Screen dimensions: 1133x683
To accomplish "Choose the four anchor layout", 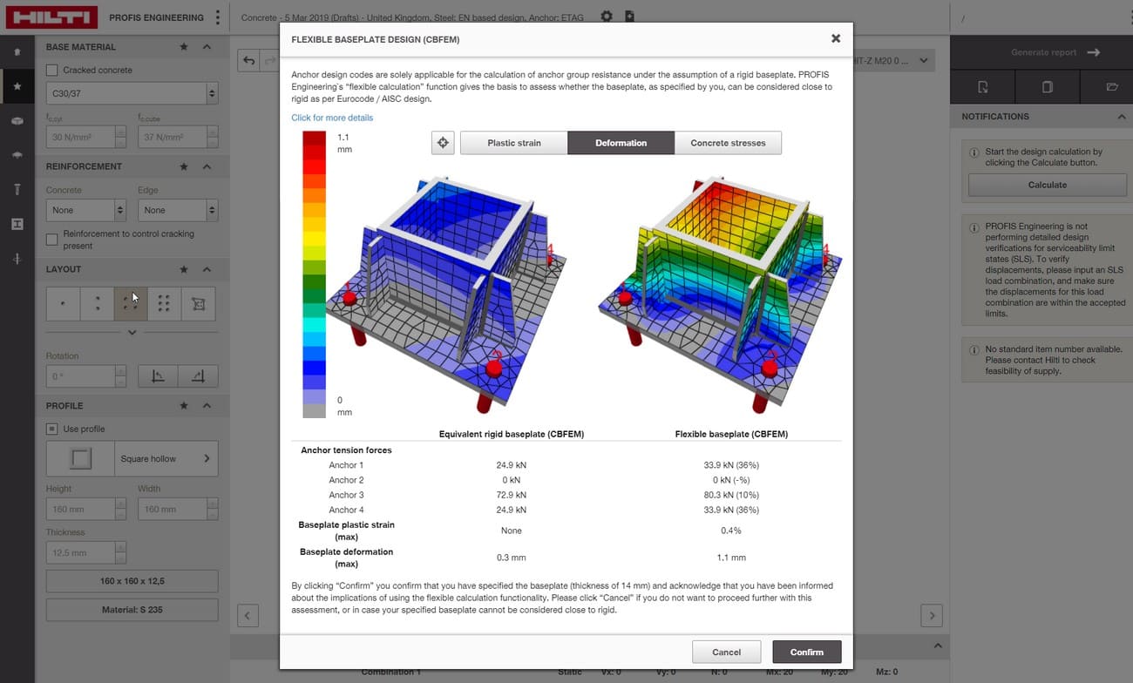I will [x=131, y=304].
